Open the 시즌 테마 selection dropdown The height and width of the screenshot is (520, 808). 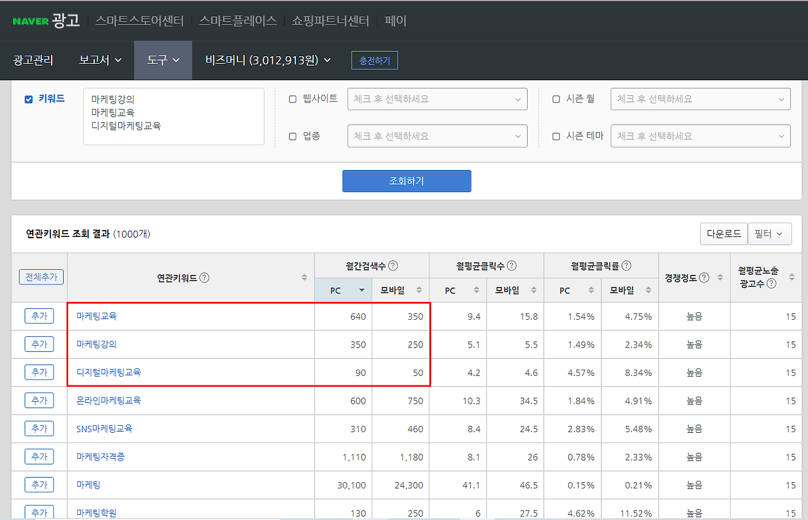pyautogui.click(x=701, y=136)
